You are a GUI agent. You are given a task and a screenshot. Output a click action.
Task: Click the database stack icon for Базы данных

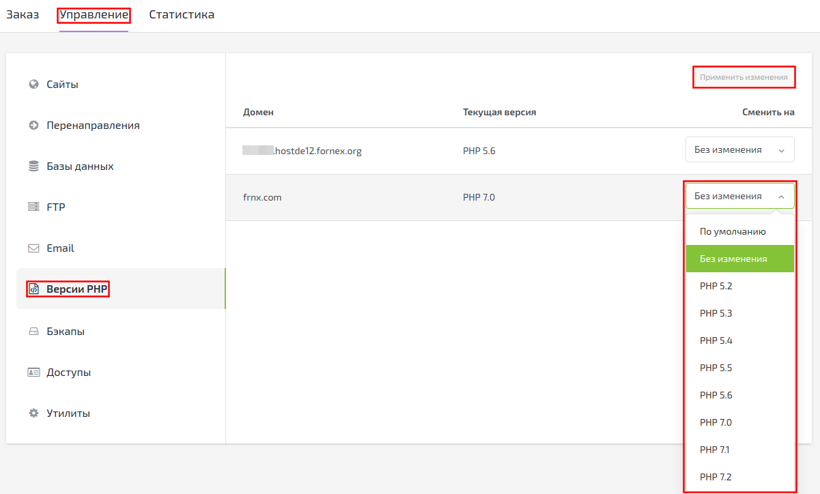coord(33,166)
